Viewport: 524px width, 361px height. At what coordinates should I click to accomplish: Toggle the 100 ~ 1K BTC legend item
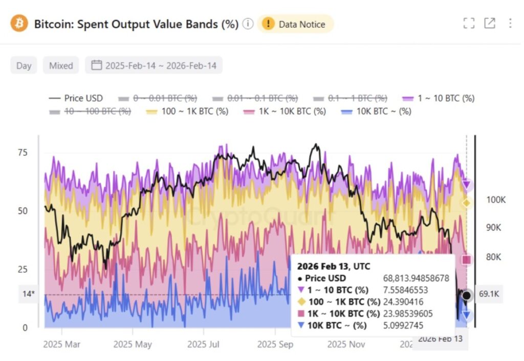click(x=188, y=111)
